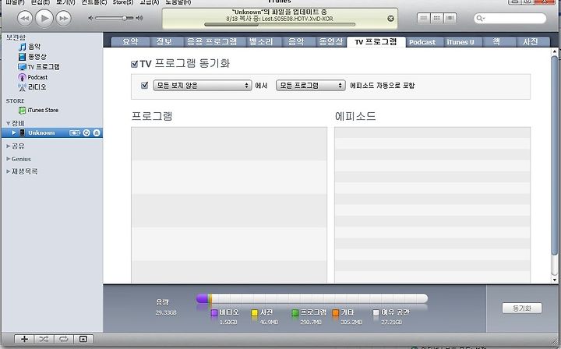
Task: Click the previous track rewind button
Action: 25,18
